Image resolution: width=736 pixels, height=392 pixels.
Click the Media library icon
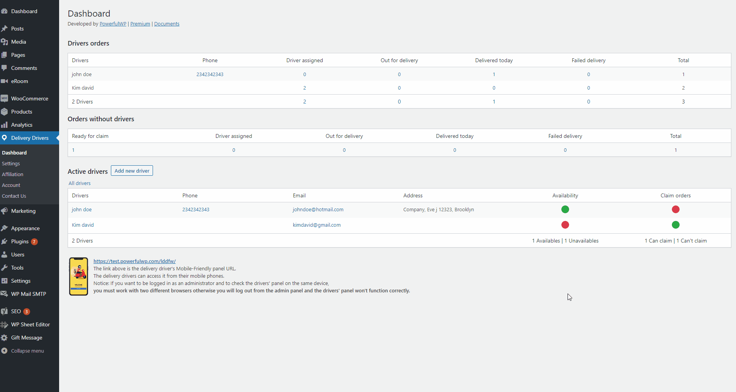click(4, 42)
